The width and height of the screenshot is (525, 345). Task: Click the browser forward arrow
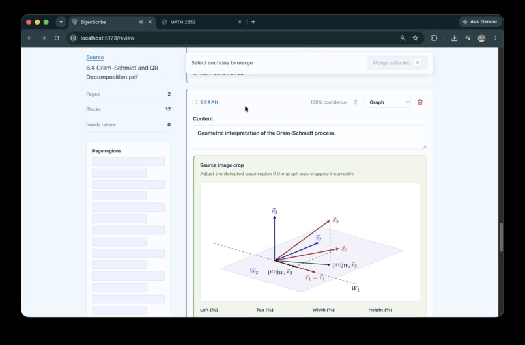point(43,38)
